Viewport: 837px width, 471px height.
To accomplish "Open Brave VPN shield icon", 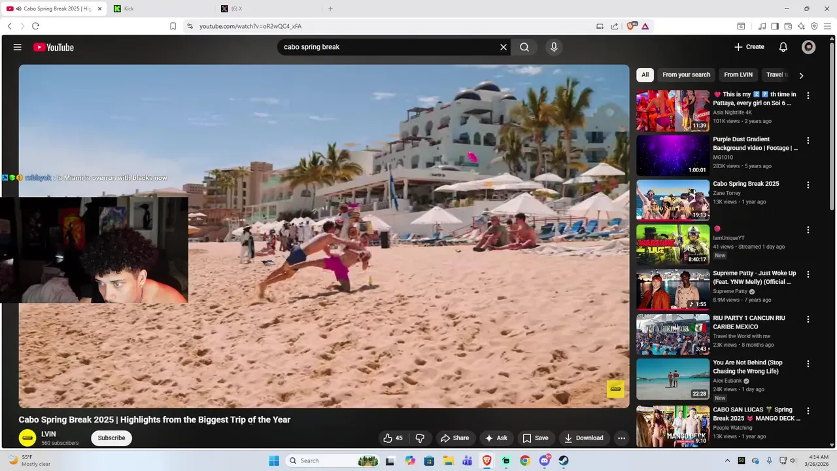I will click(814, 26).
